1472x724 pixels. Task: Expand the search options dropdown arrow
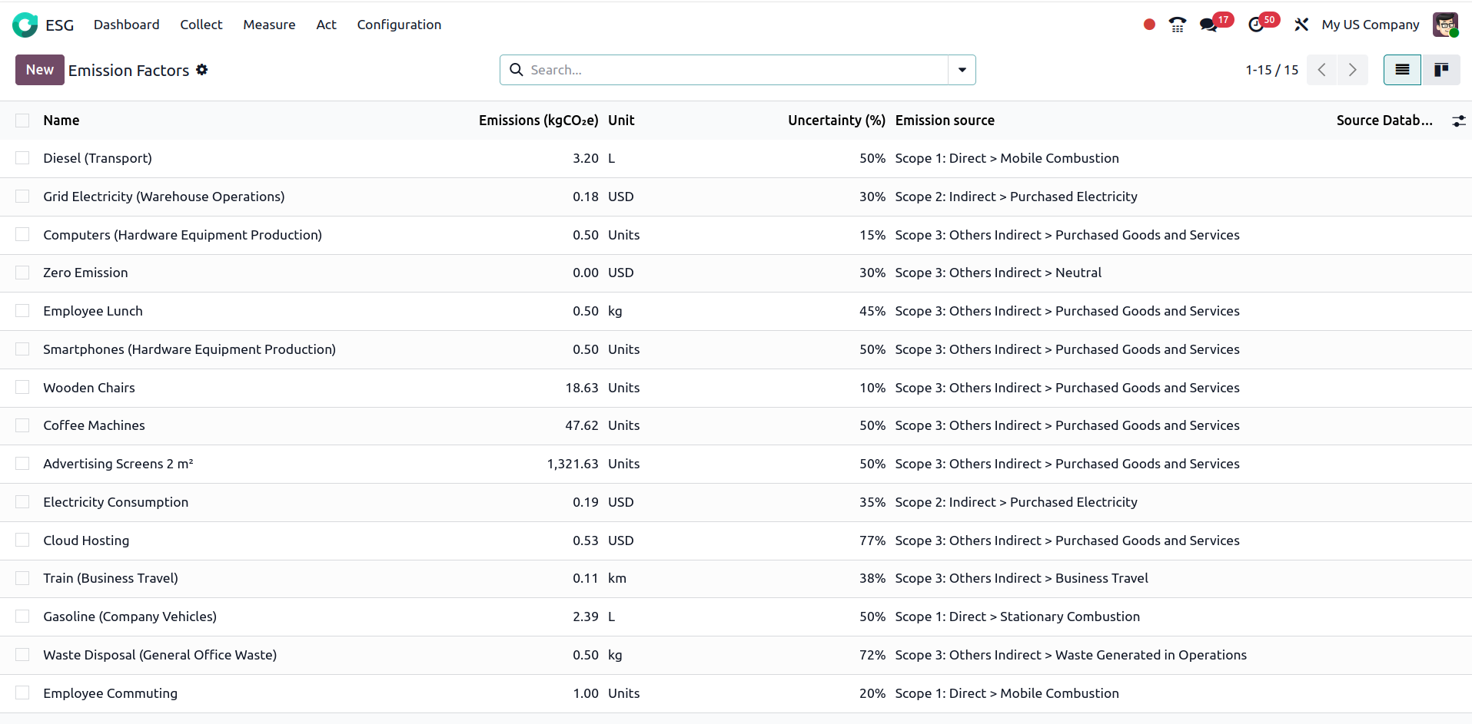pos(962,70)
